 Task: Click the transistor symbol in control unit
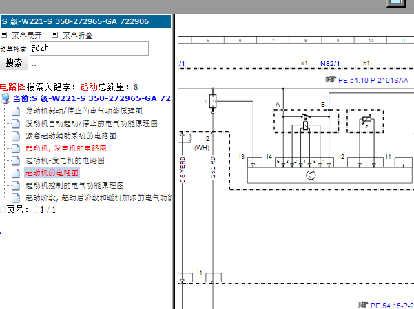(311, 175)
